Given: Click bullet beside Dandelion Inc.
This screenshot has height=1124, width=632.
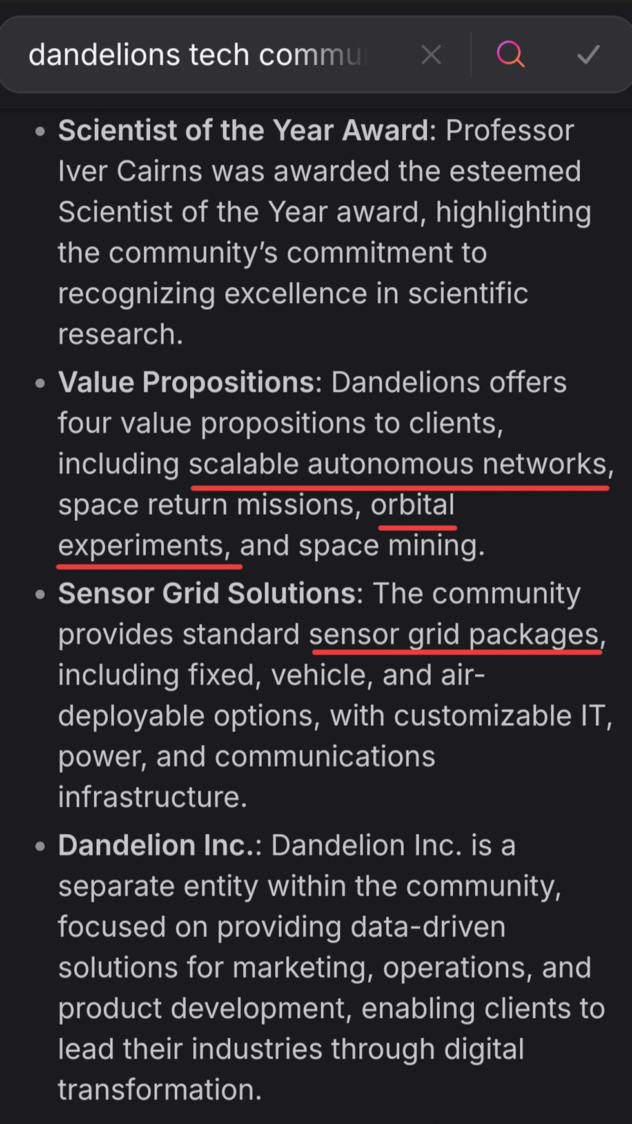Looking at the screenshot, I should [41, 846].
